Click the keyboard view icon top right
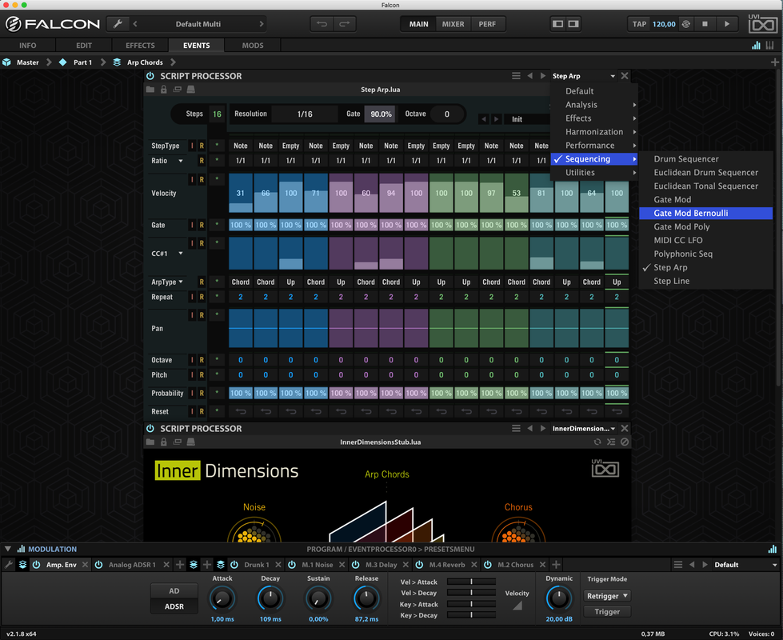The image size is (783, 640). tap(770, 46)
